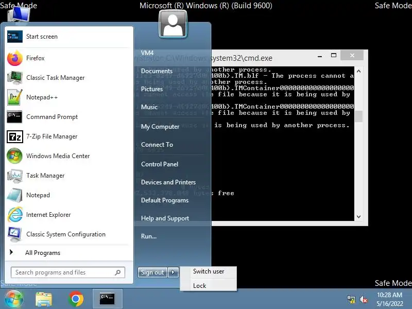Click the cmd window scroll up arrow

(x=358, y=71)
